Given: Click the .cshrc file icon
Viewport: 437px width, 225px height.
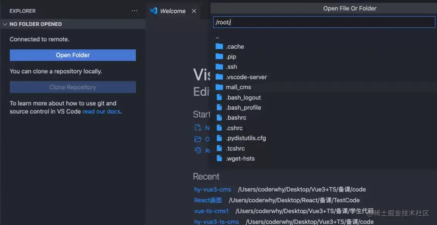Looking at the screenshot, I should point(220,128).
